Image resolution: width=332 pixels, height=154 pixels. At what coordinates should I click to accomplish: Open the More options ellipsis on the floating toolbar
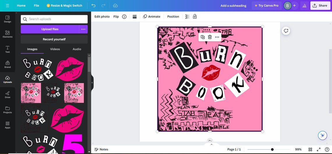tap(217, 37)
